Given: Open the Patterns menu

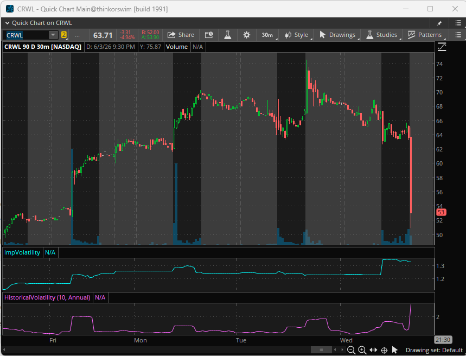Looking at the screenshot, I should pos(425,35).
